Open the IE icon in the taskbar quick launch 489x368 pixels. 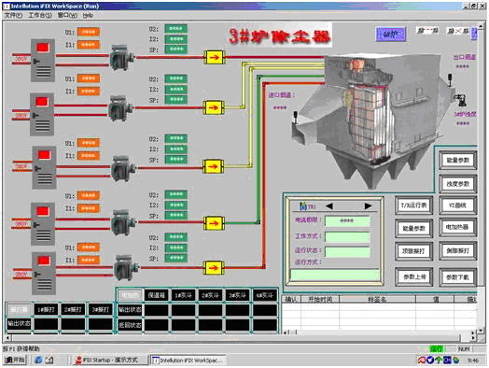[x=38, y=360]
